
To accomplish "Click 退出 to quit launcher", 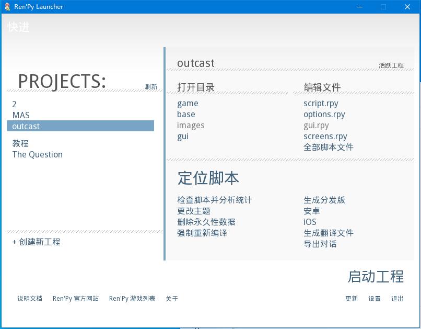I will [x=397, y=299].
